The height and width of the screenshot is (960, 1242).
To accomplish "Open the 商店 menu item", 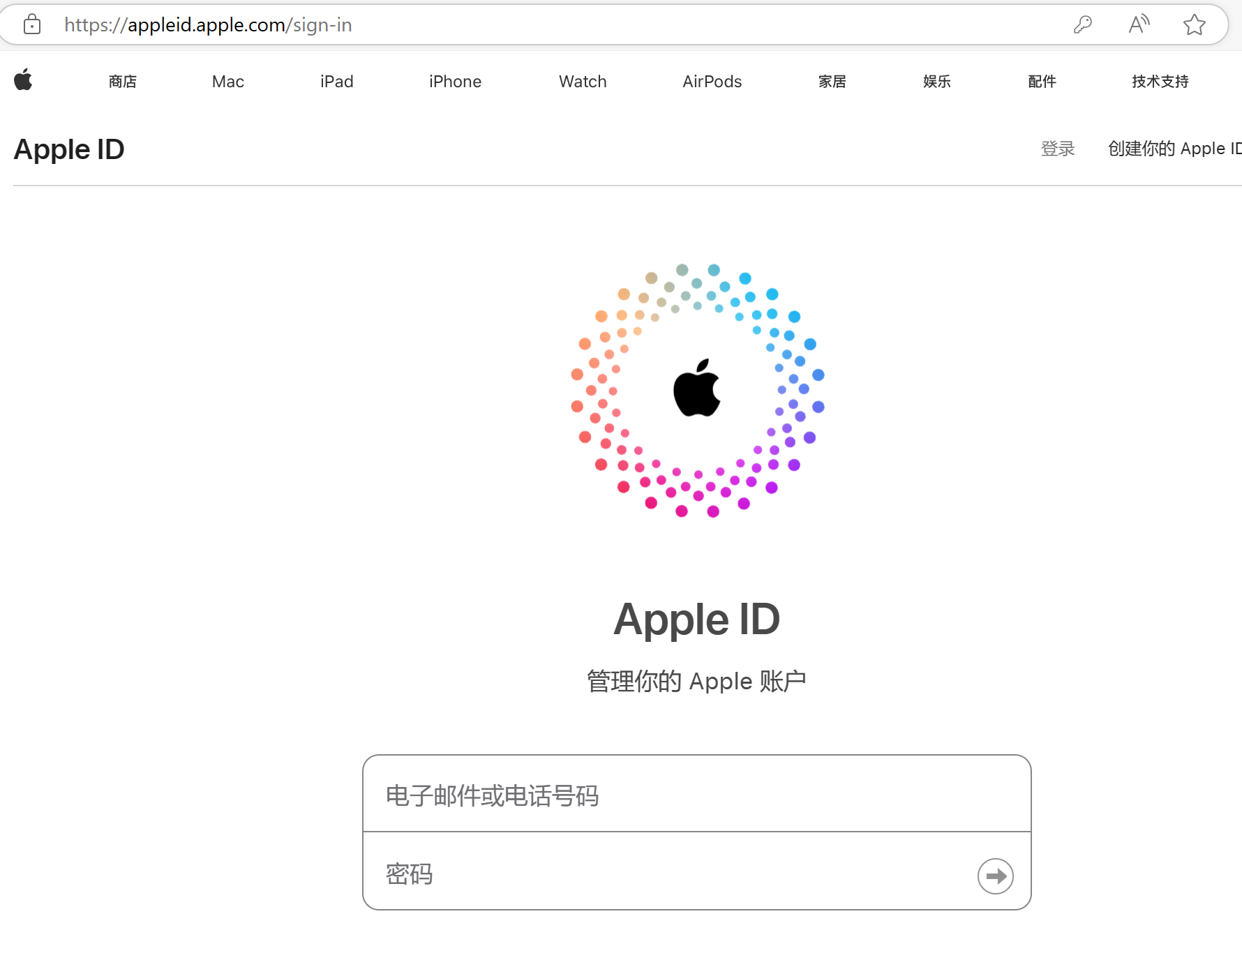I will pos(123,82).
